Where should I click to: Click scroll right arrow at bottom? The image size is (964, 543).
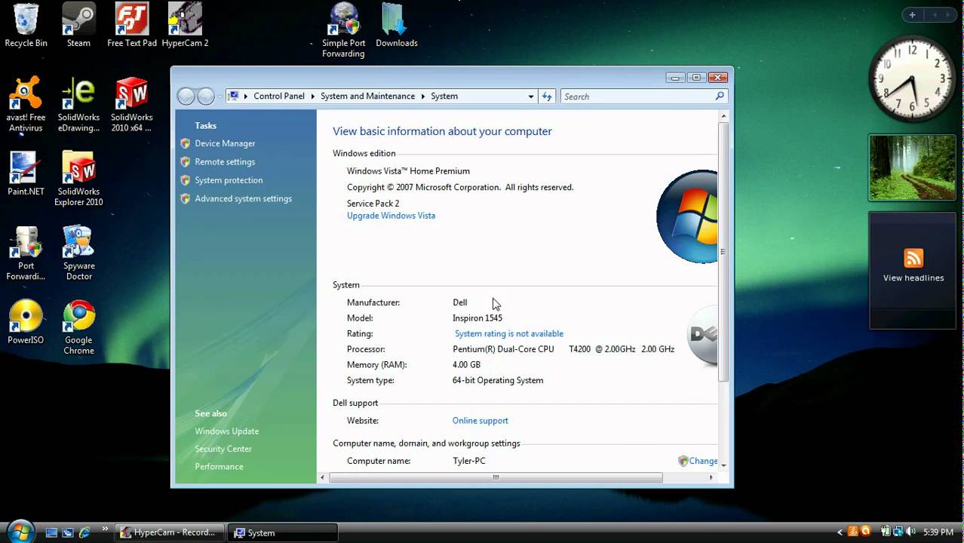[711, 477]
